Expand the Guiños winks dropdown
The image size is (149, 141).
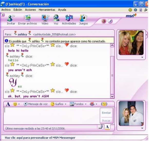(66, 104)
